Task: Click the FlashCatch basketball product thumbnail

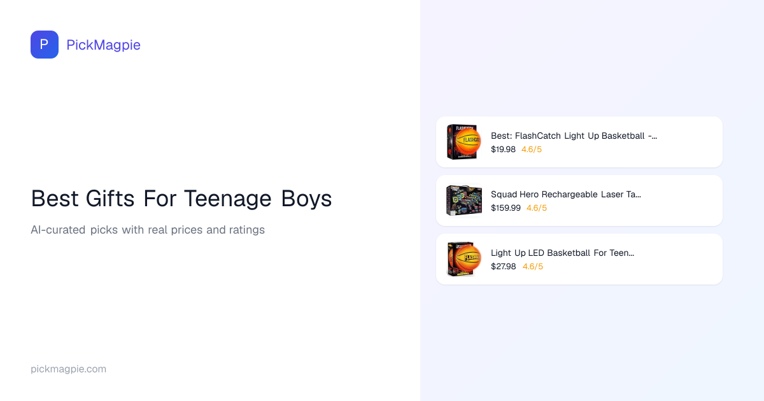Action: (463, 142)
